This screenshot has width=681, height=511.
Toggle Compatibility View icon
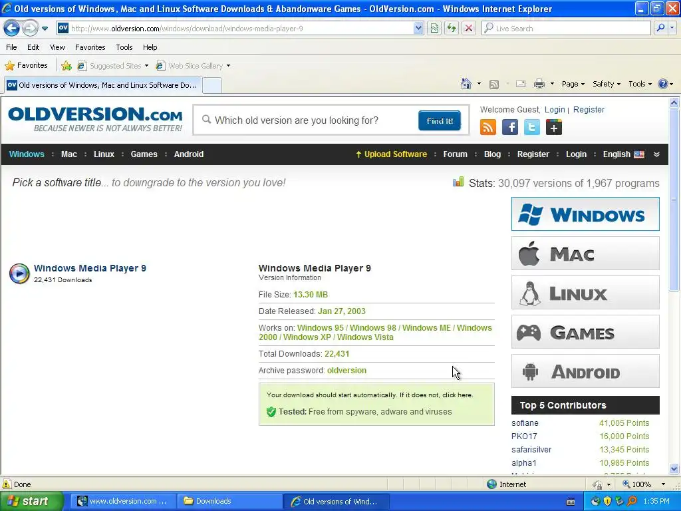click(434, 29)
